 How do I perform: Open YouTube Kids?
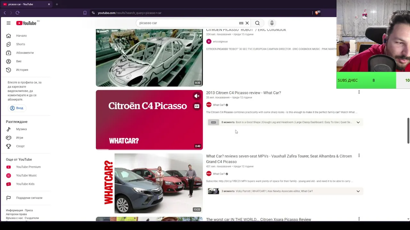tap(25, 184)
